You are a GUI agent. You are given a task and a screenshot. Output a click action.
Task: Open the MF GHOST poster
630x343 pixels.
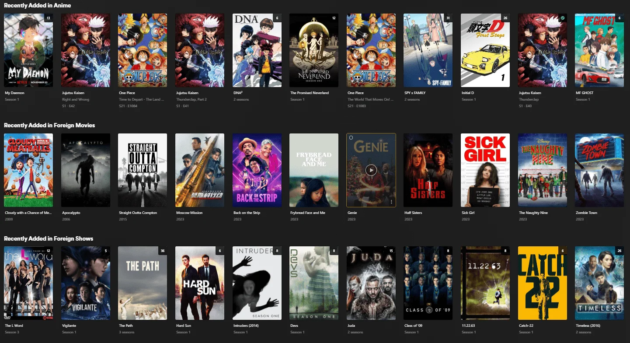point(599,50)
